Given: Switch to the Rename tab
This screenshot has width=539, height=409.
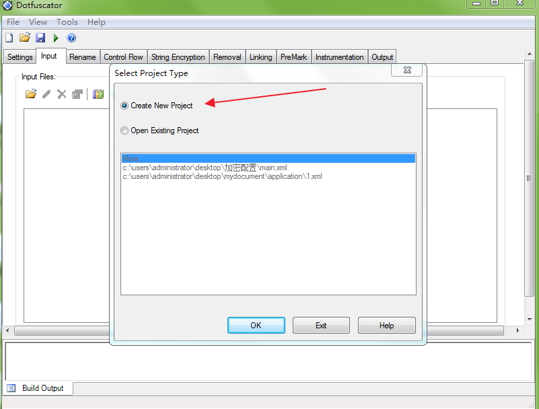Looking at the screenshot, I should (83, 57).
